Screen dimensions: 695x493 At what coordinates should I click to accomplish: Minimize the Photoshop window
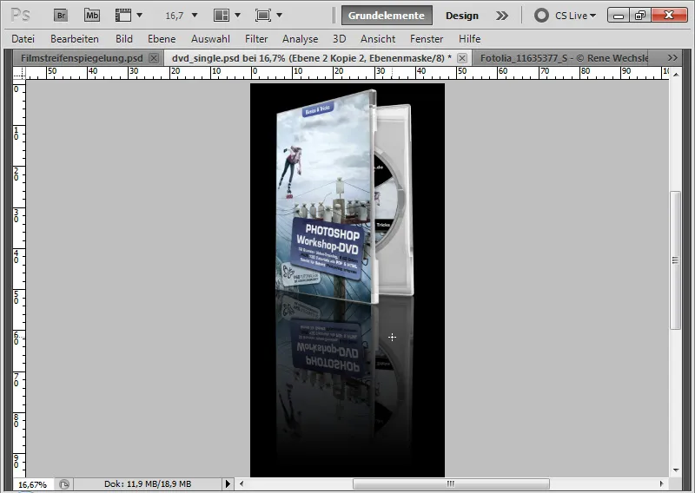pos(619,16)
